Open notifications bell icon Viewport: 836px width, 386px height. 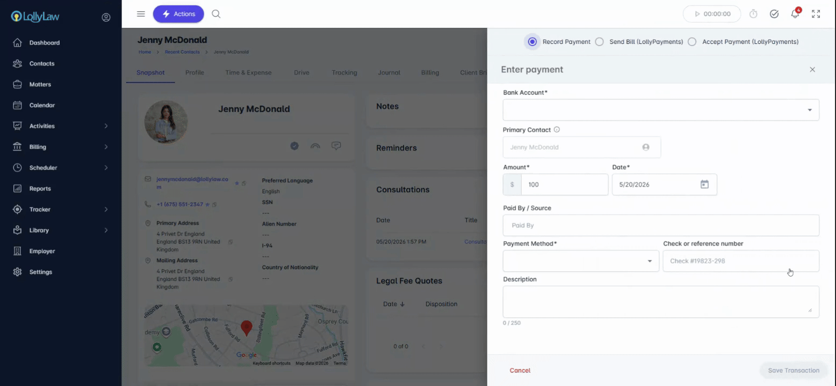click(795, 14)
